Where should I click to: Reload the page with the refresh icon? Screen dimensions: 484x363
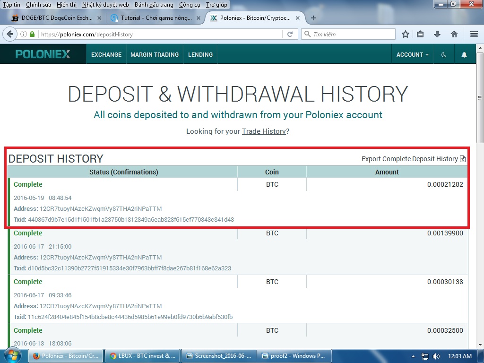(290, 34)
